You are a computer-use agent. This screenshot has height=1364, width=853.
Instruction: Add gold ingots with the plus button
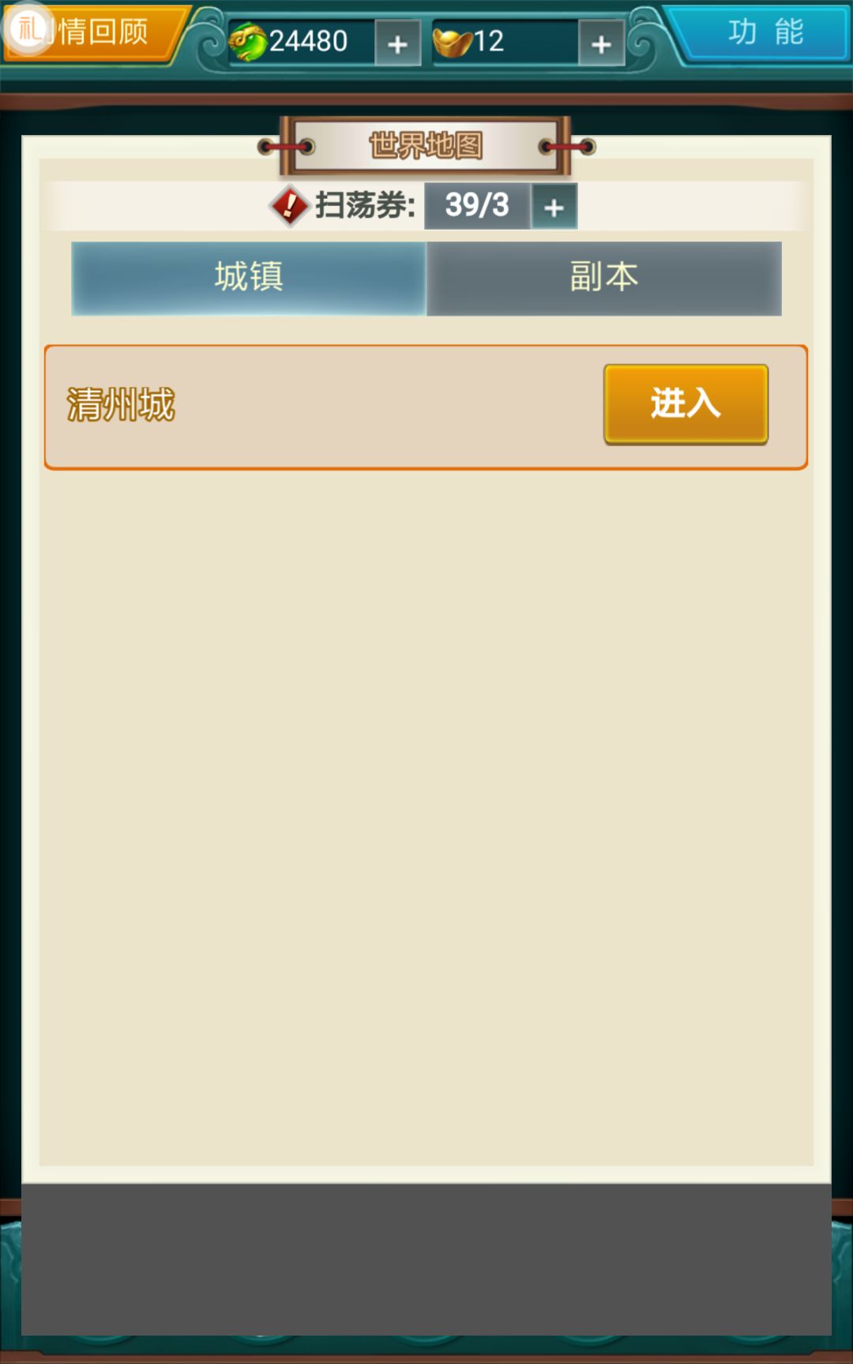601,43
